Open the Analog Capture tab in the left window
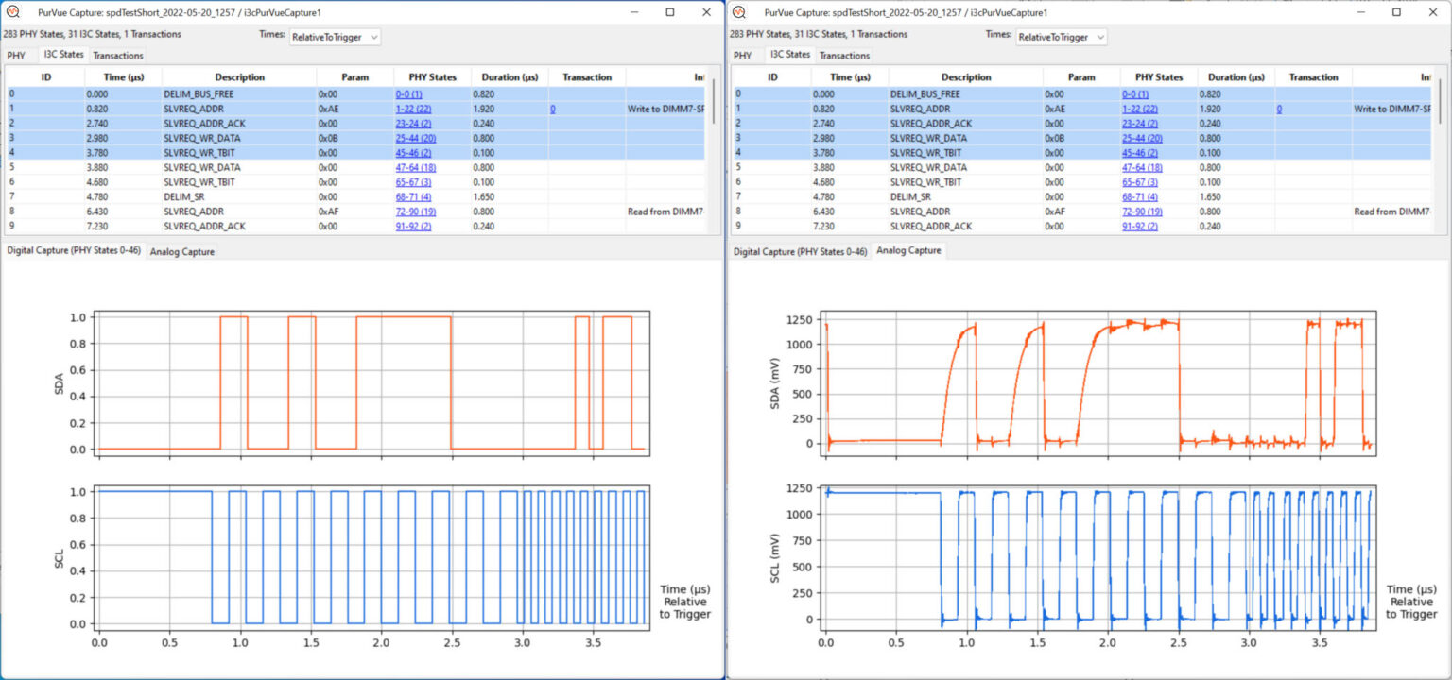The image size is (1452, 680). point(181,251)
